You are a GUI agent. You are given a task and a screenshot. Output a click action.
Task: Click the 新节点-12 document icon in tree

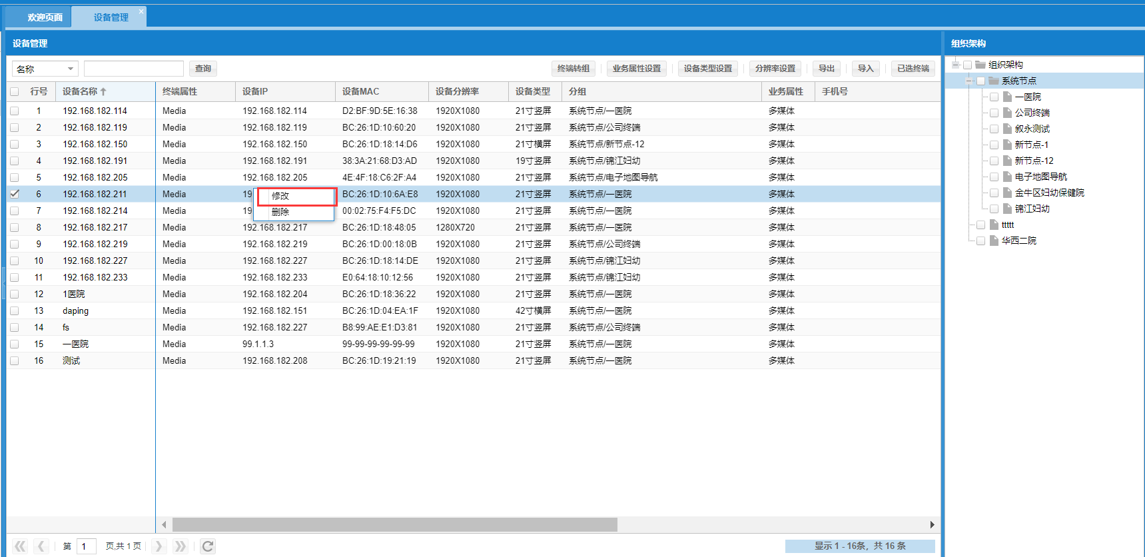point(1007,161)
